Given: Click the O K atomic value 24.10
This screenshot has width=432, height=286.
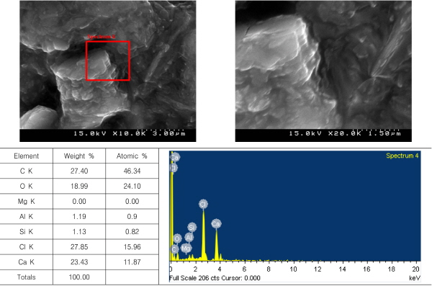Looking at the screenshot, I should point(132,187).
